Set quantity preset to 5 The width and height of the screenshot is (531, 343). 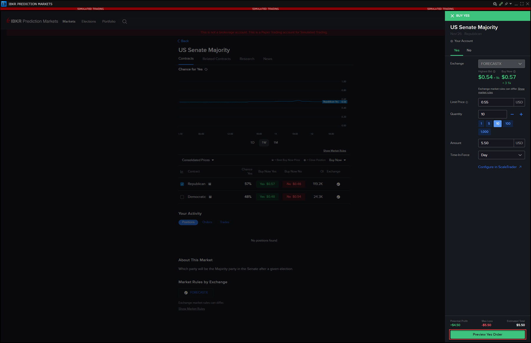coord(489,124)
